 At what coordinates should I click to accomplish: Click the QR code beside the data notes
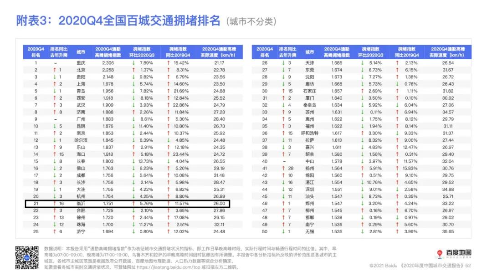(27, 257)
